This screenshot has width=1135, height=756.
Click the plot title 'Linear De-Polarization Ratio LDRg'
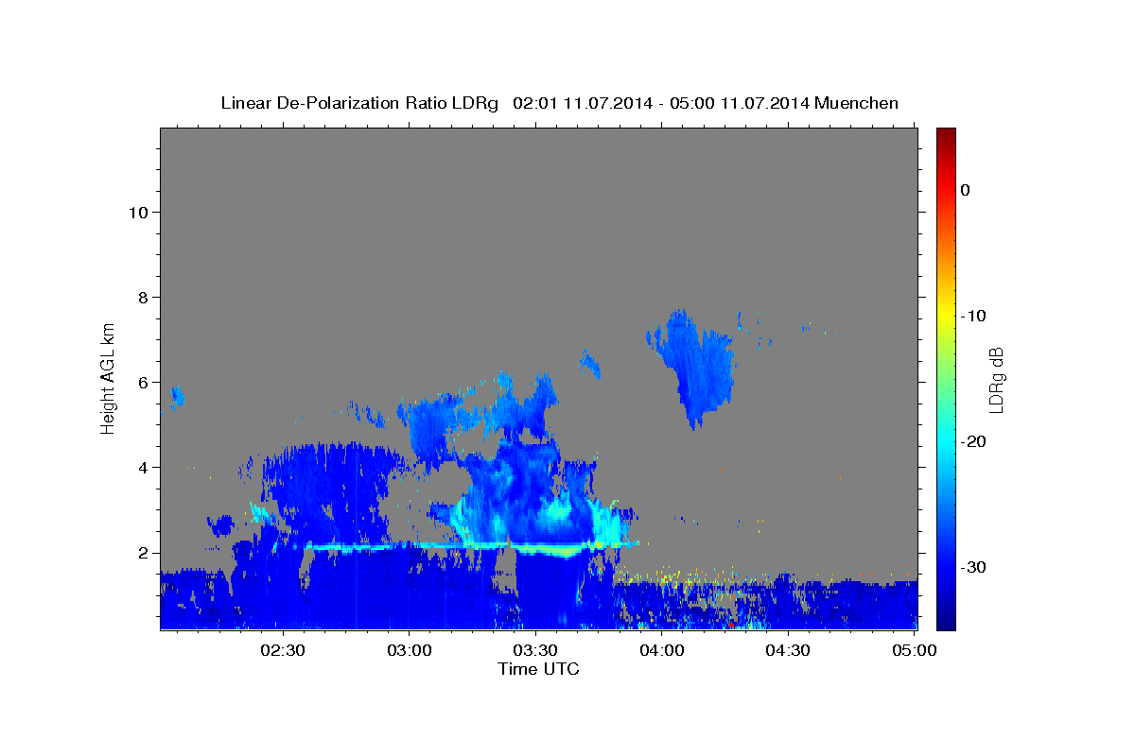tap(359, 103)
